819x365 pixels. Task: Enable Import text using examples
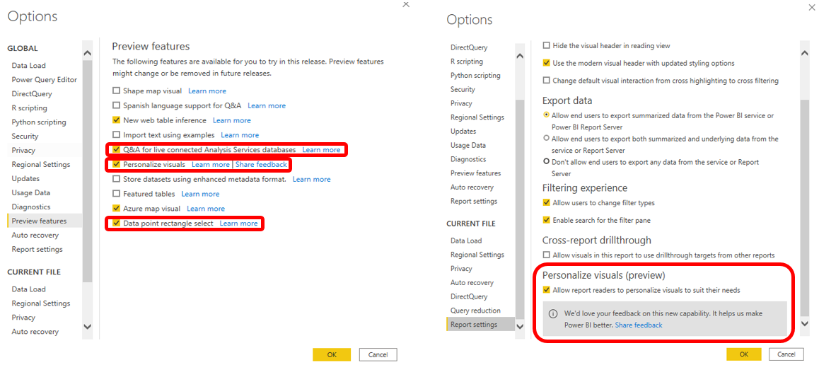[117, 134]
